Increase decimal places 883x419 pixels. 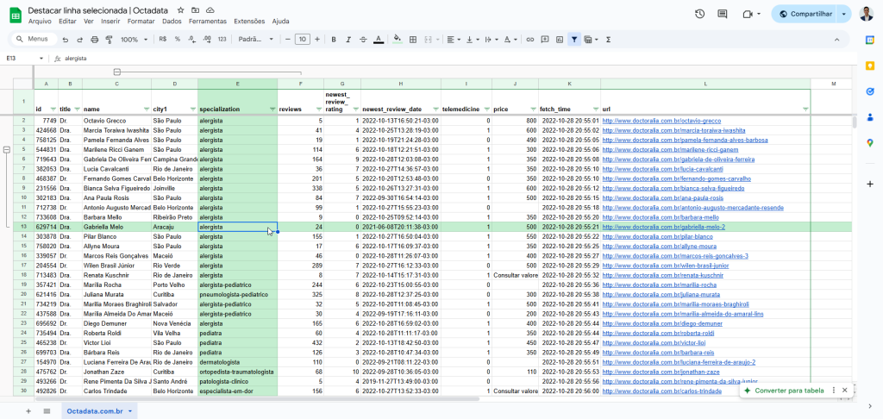(207, 40)
